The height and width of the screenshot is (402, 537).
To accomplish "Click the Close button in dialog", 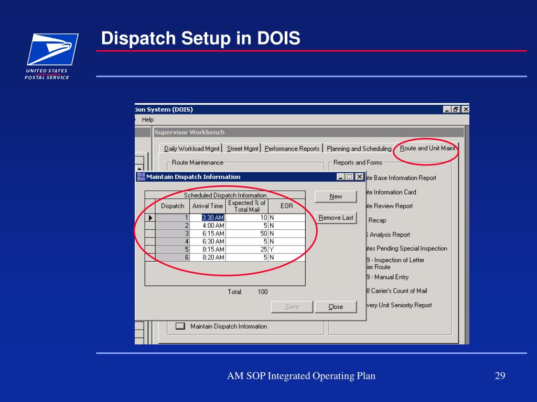I will tap(336, 307).
